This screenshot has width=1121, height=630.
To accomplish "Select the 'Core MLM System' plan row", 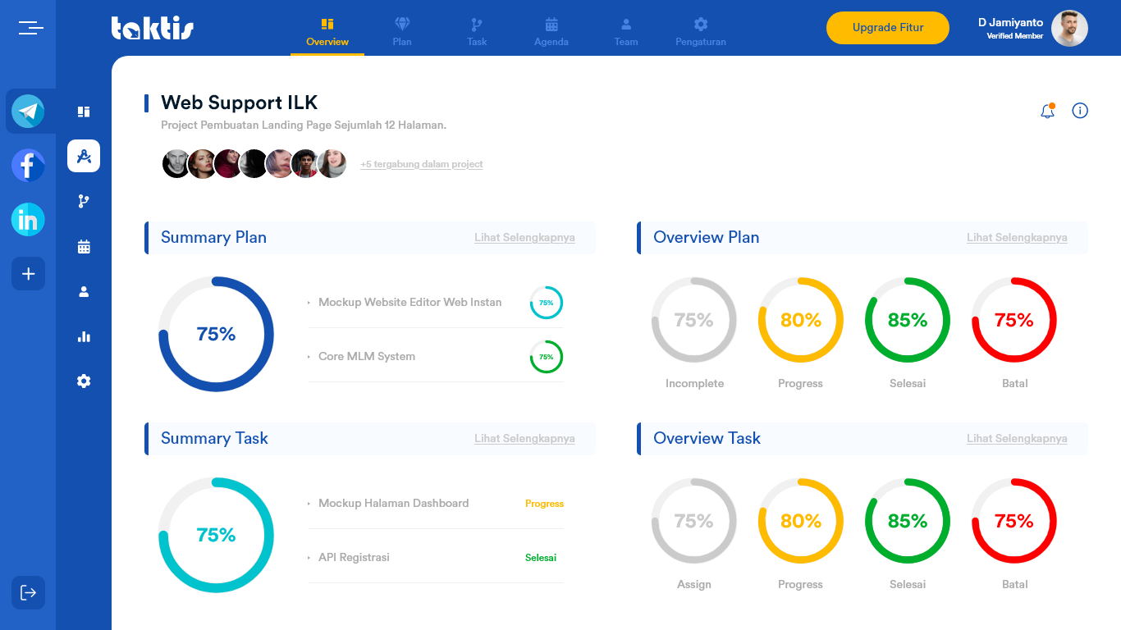I will [x=436, y=356].
